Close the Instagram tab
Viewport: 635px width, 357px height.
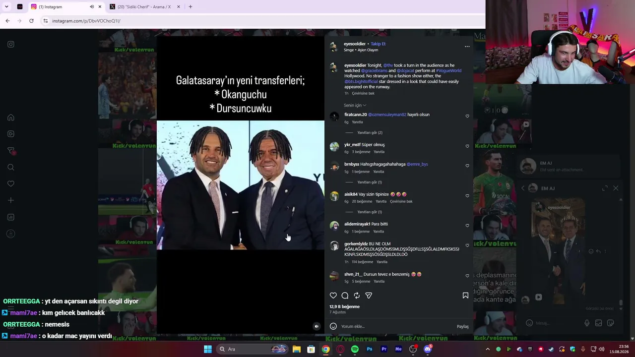(100, 7)
